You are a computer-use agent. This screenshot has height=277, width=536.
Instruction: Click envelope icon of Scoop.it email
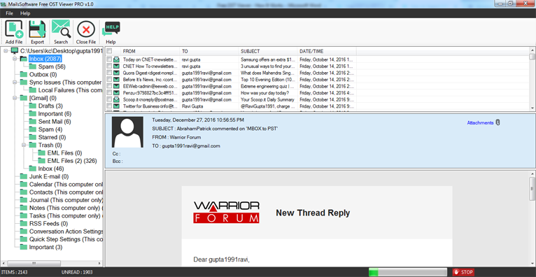(x=116, y=99)
